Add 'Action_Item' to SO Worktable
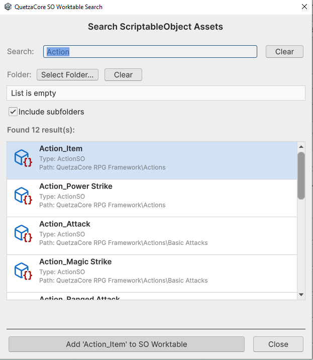313x360 pixels. pos(127,344)
